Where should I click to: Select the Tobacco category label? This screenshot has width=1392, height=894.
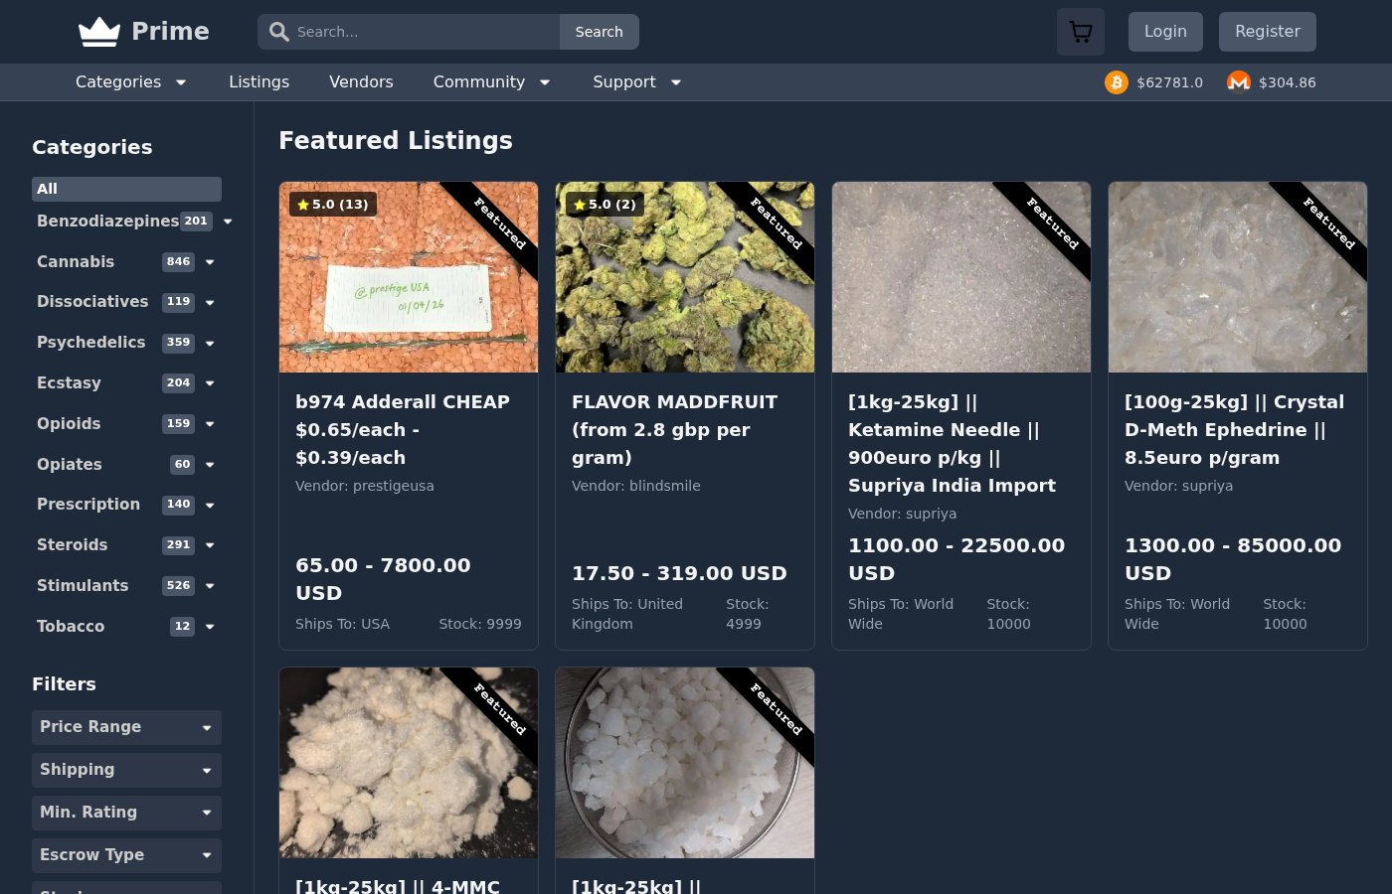pos(71,627)
